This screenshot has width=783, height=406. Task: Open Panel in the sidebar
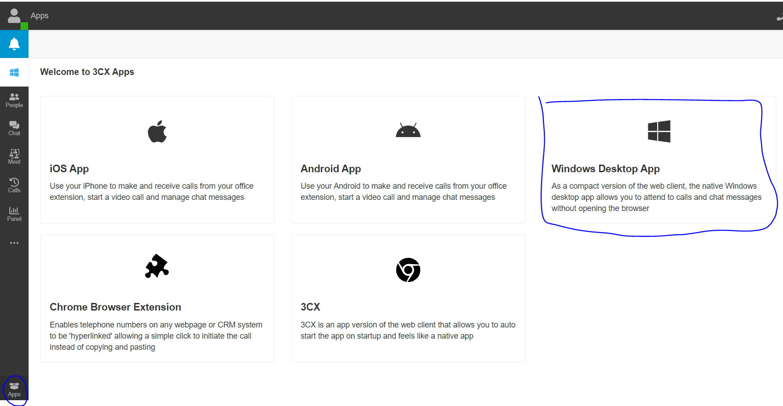click(x=14, y=214)
